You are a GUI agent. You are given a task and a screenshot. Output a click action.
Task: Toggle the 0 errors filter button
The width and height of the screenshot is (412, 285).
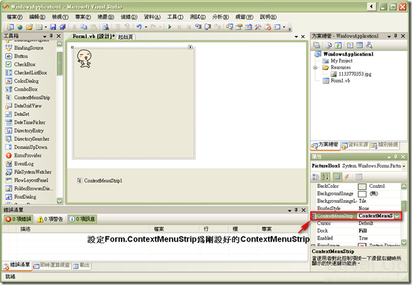tap(19, 219)
